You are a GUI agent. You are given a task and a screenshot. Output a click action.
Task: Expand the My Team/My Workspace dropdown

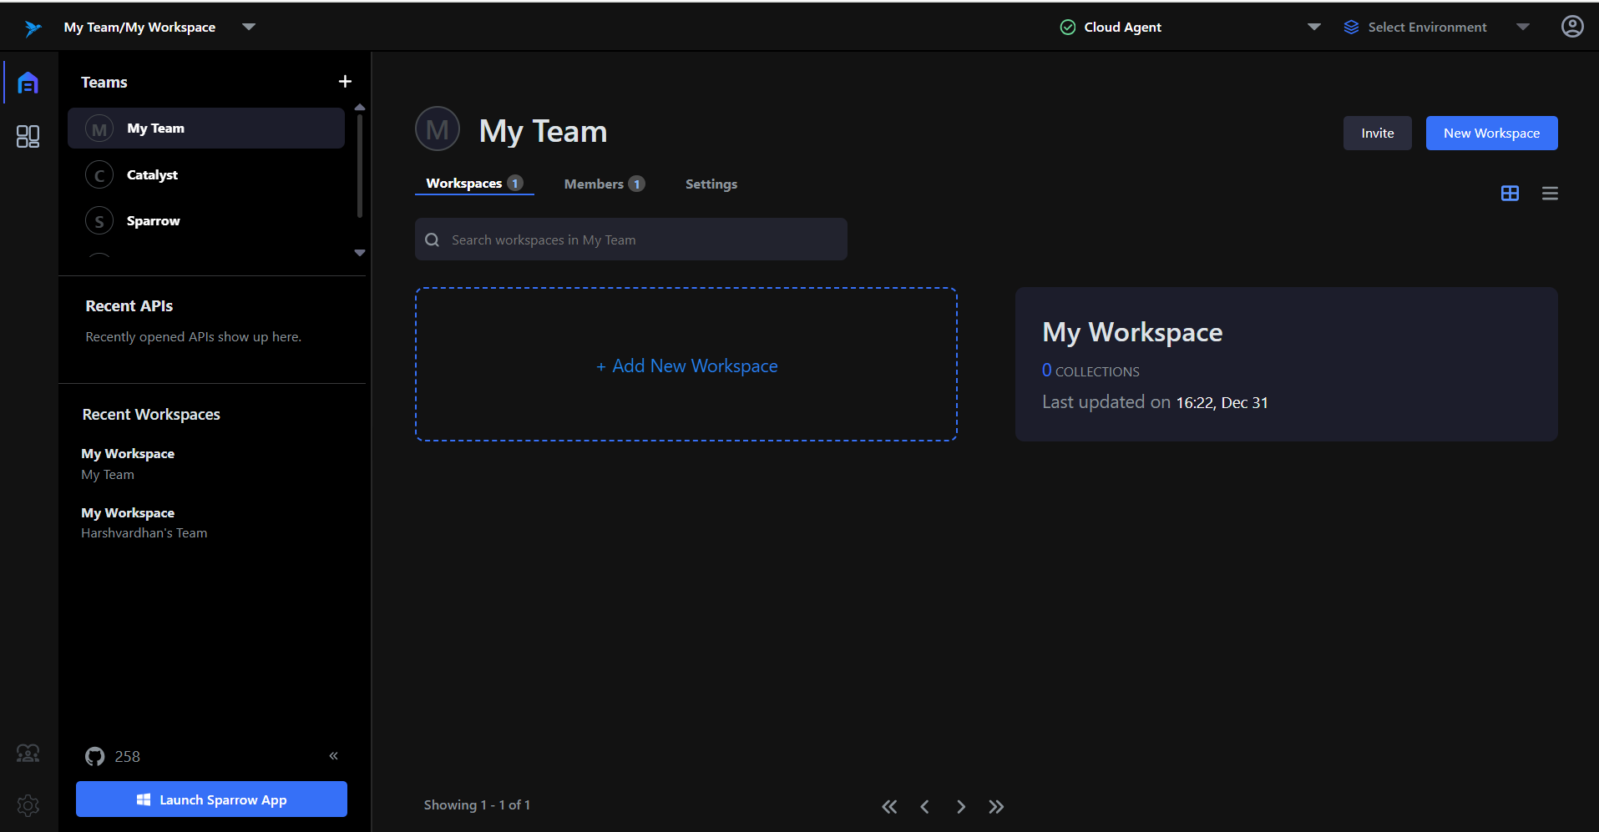(249, 27)
